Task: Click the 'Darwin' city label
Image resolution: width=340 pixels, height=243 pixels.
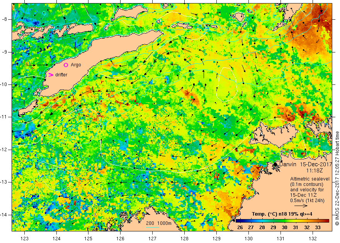Action: (x=288, y=164)
